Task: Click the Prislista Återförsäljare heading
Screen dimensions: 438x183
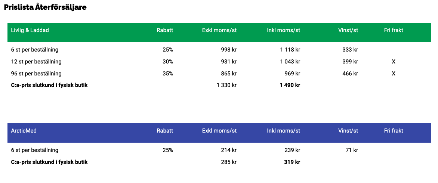Action: (x=45, y=7)
